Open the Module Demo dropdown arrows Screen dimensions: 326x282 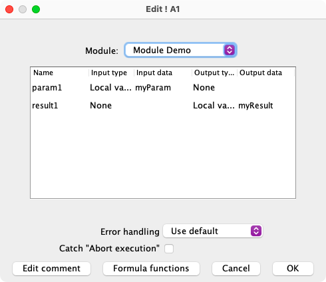pos(230,50)
